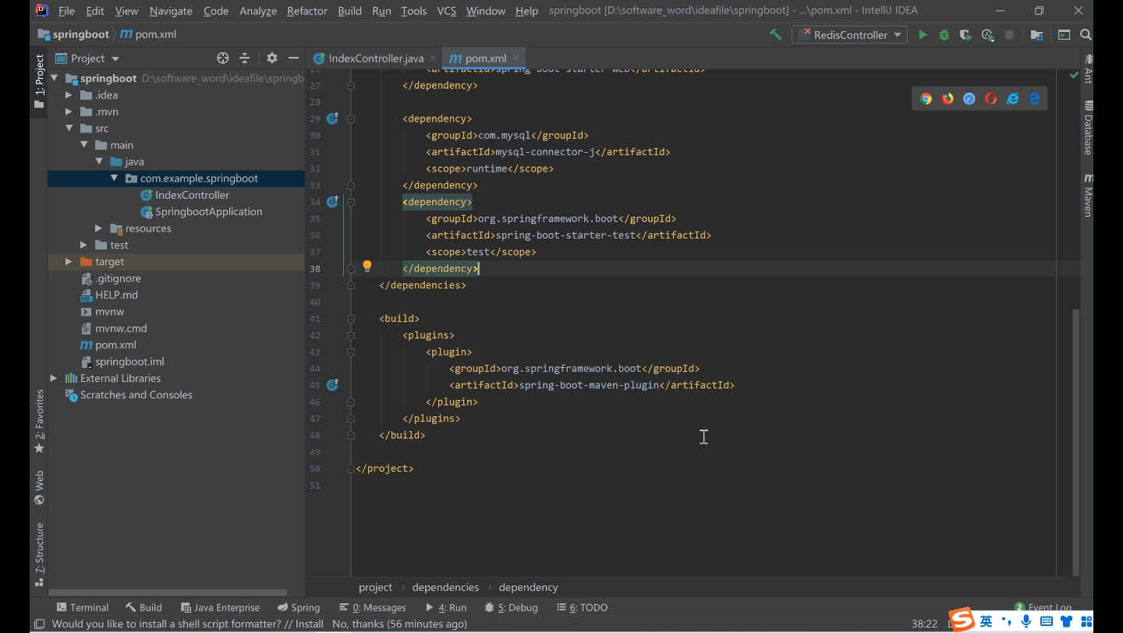
Task: Build the project with the hammer icon
Action: tap(775, 34)
